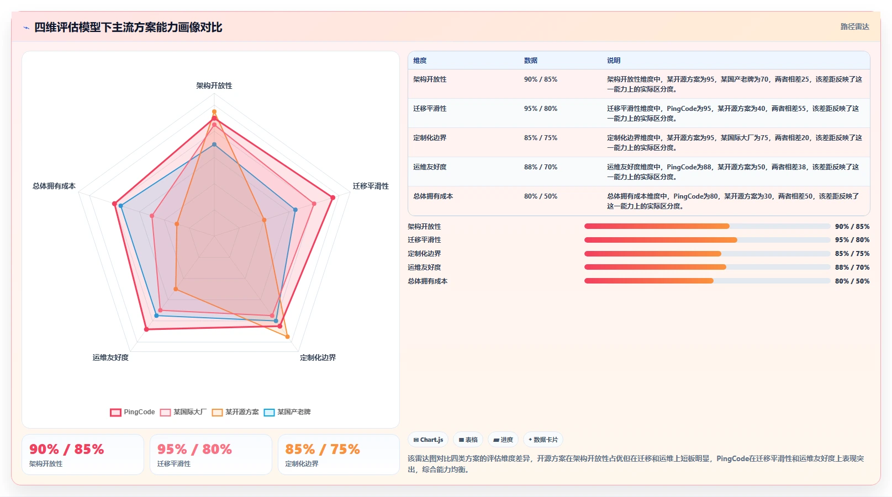Click the title icon beside 四维评估模型

point(26,28)
